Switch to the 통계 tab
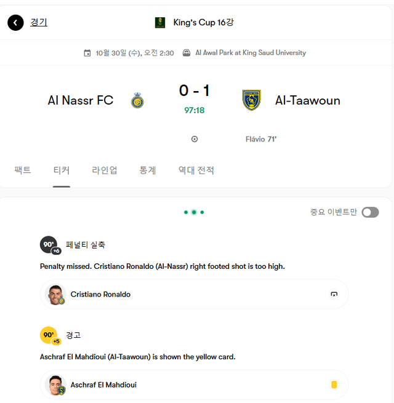Screen dimensions: 394x403 pyautogui.click(x=148, y=170)
